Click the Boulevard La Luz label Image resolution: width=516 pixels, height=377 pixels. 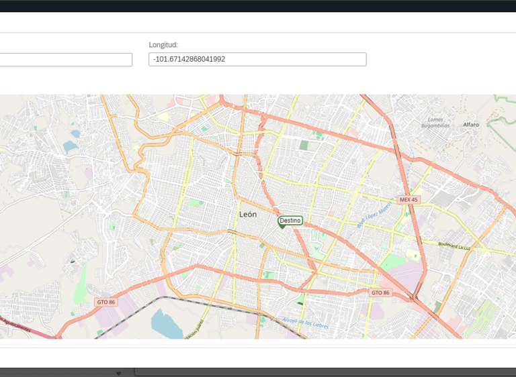[x=454, y=246]
